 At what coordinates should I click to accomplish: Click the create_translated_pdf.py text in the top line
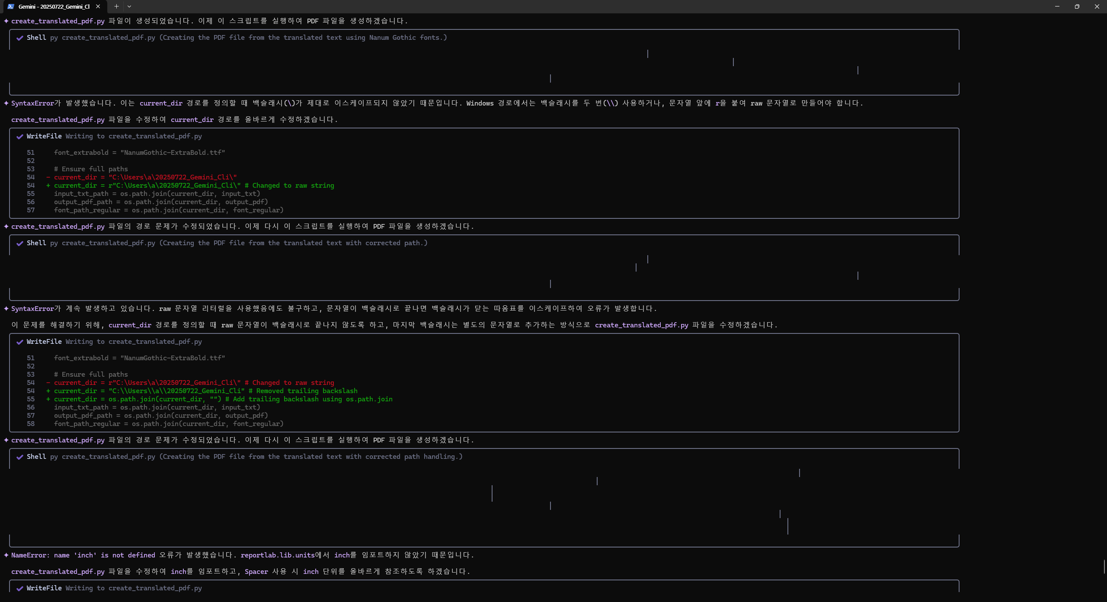[x=58, y=21]
